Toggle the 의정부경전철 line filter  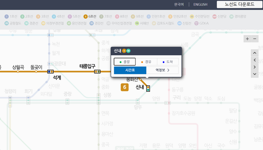53,23
